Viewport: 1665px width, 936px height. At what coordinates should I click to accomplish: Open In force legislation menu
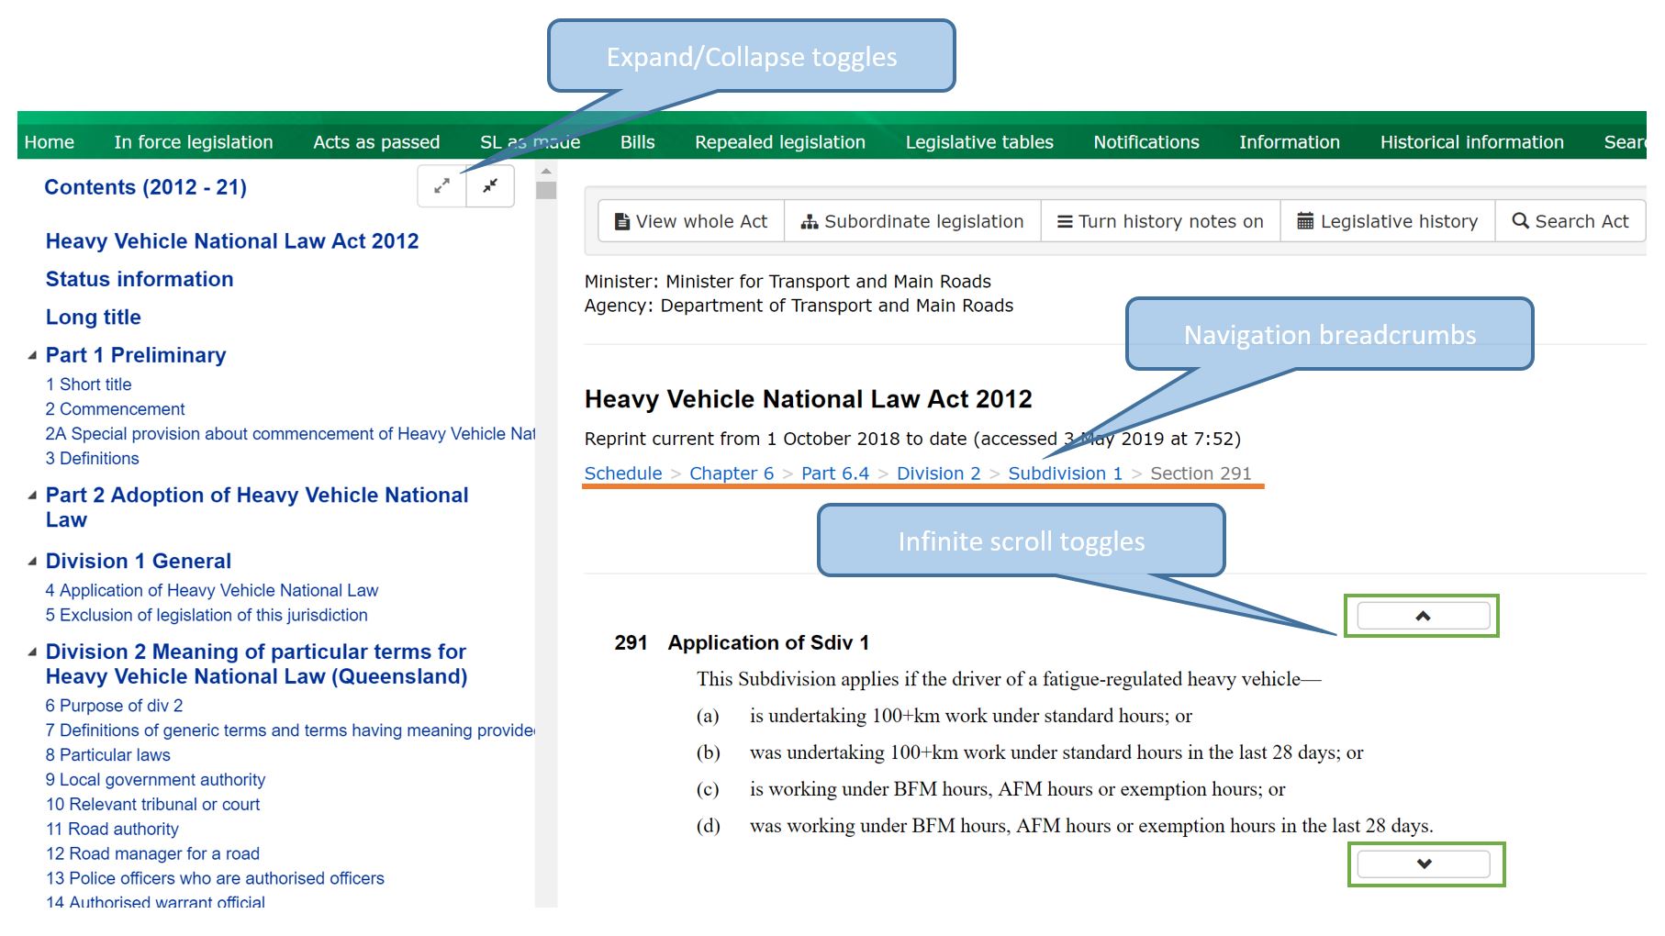(194, 142)
